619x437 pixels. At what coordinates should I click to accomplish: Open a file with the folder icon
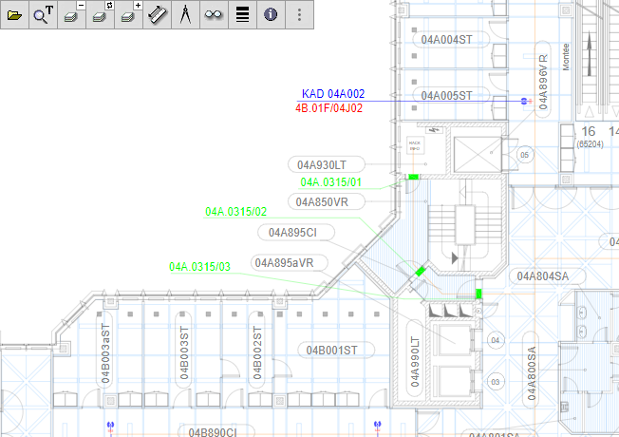click(x=14, y=15)
